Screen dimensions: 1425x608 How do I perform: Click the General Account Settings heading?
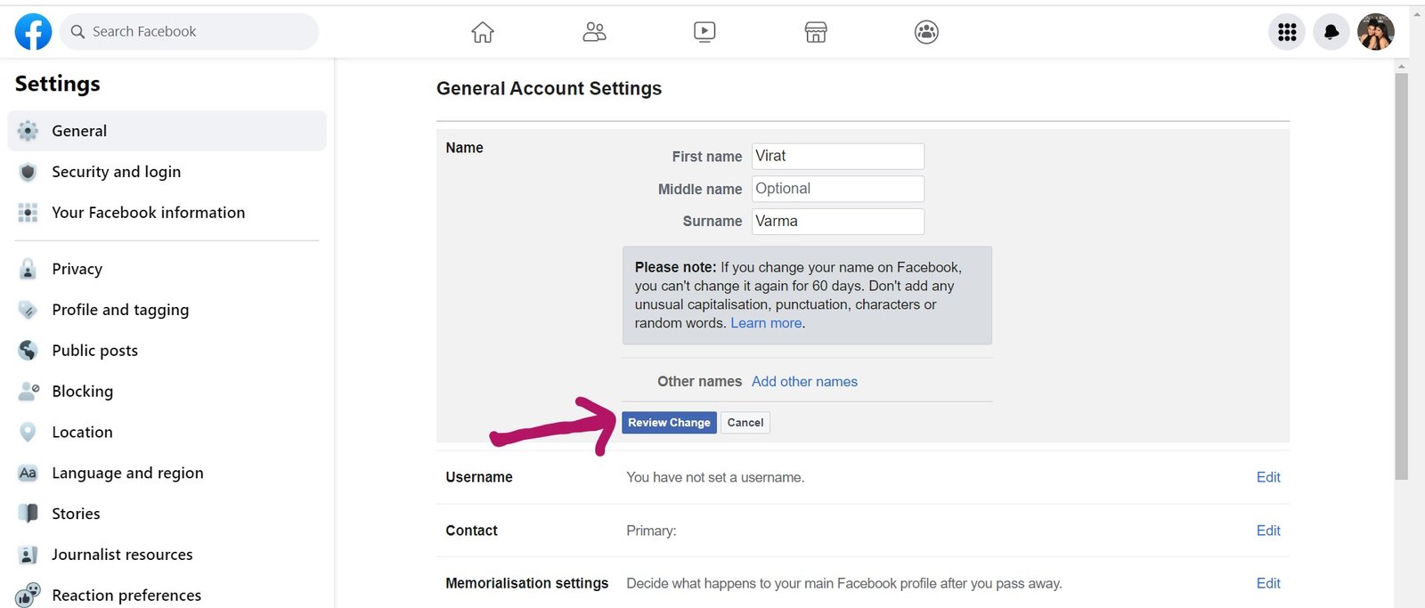549,88
